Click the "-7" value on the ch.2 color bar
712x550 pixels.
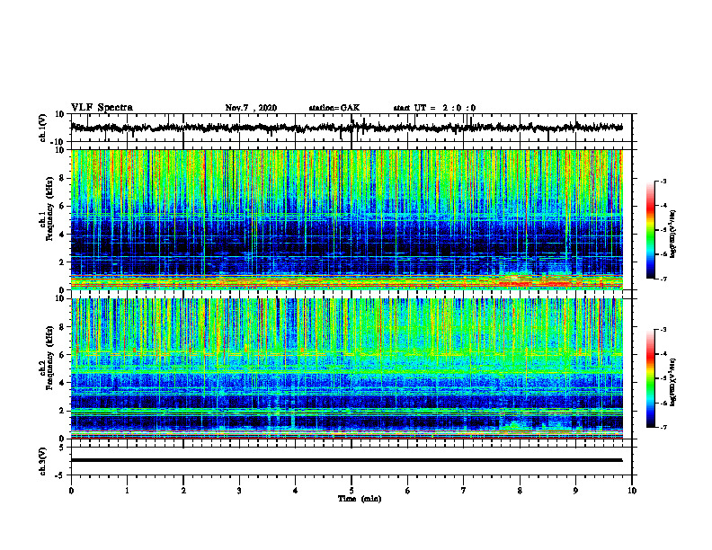coord(663,427)
